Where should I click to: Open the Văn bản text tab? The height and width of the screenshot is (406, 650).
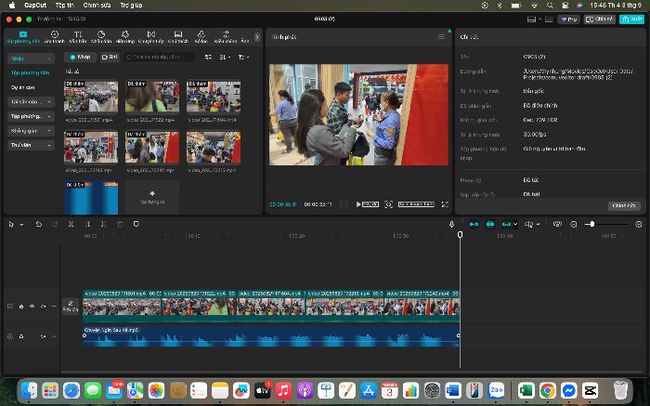pyautogui.click(x=77, y=37)
